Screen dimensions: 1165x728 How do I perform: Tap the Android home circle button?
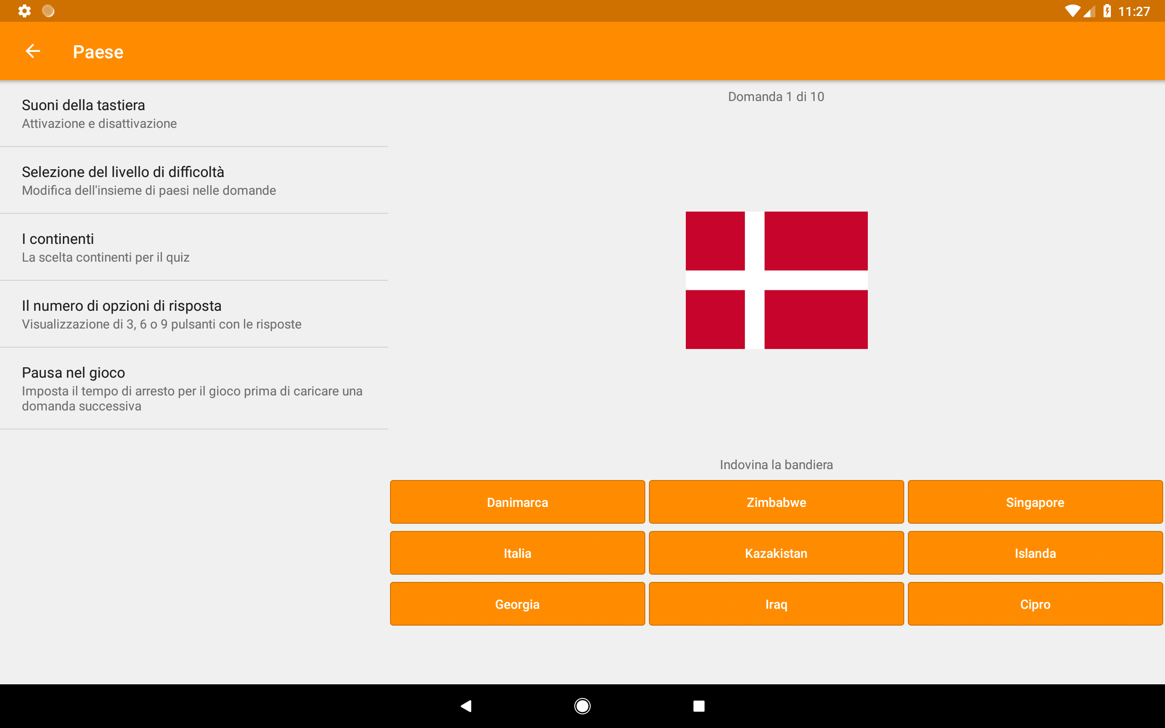point(582,706)
